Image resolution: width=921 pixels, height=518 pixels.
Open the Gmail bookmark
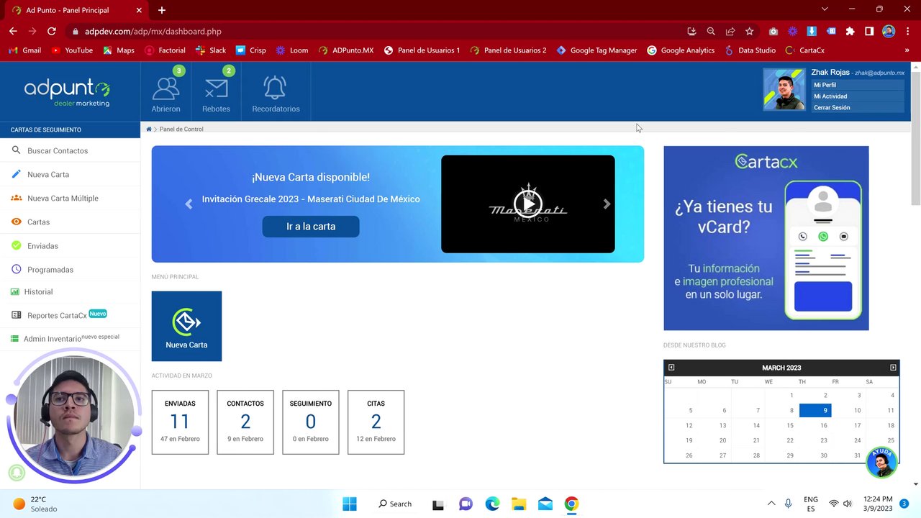coord(24,50)
